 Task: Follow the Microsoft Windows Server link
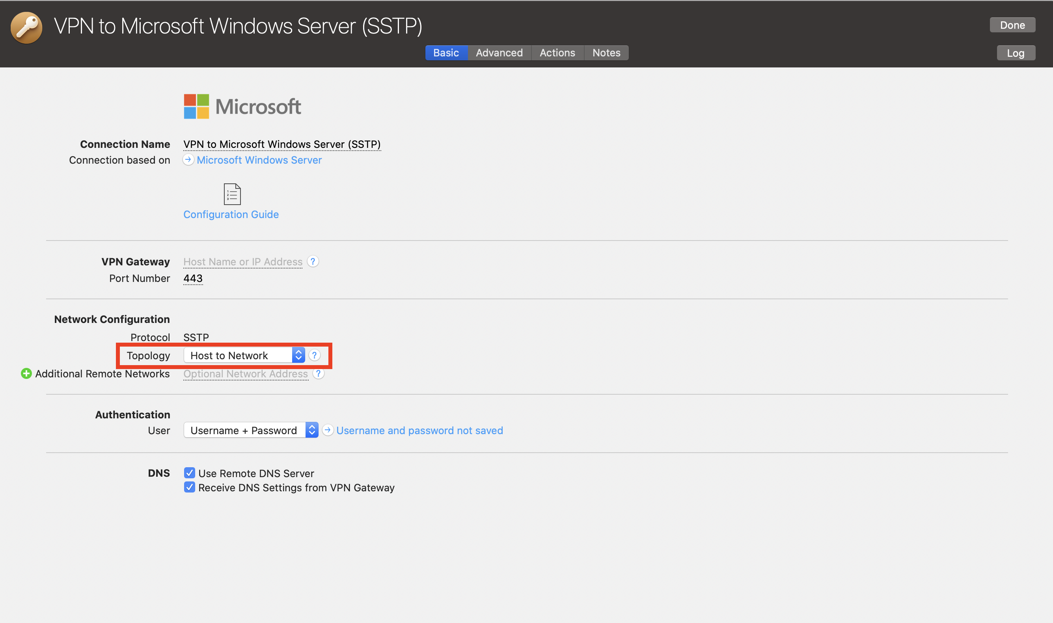coord(259,160)
